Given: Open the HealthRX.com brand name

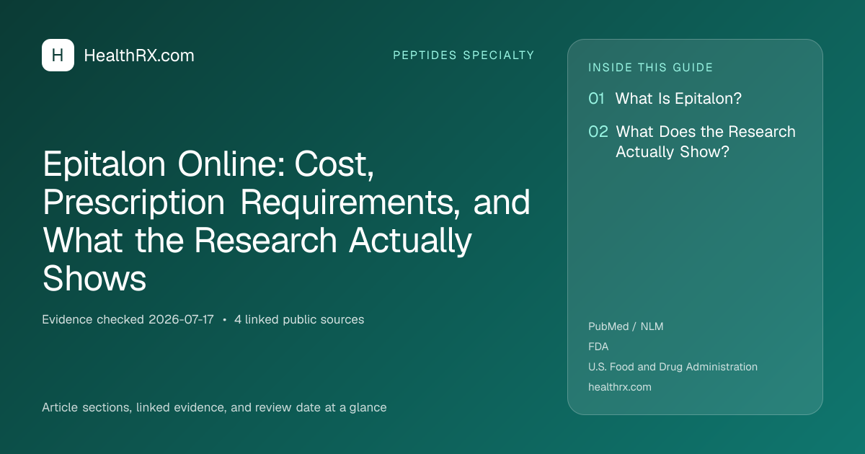Looking at the screenshot, I should (139, 55).
